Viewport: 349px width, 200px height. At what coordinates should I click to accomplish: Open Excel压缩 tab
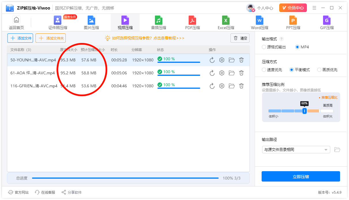point(226,23)
